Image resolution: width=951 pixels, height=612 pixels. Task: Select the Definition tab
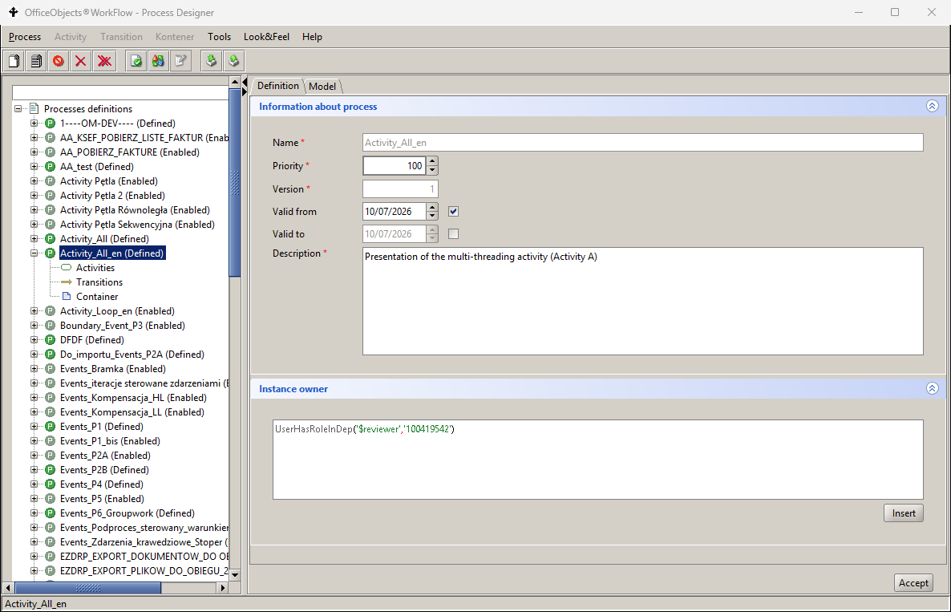click(277, 86)
